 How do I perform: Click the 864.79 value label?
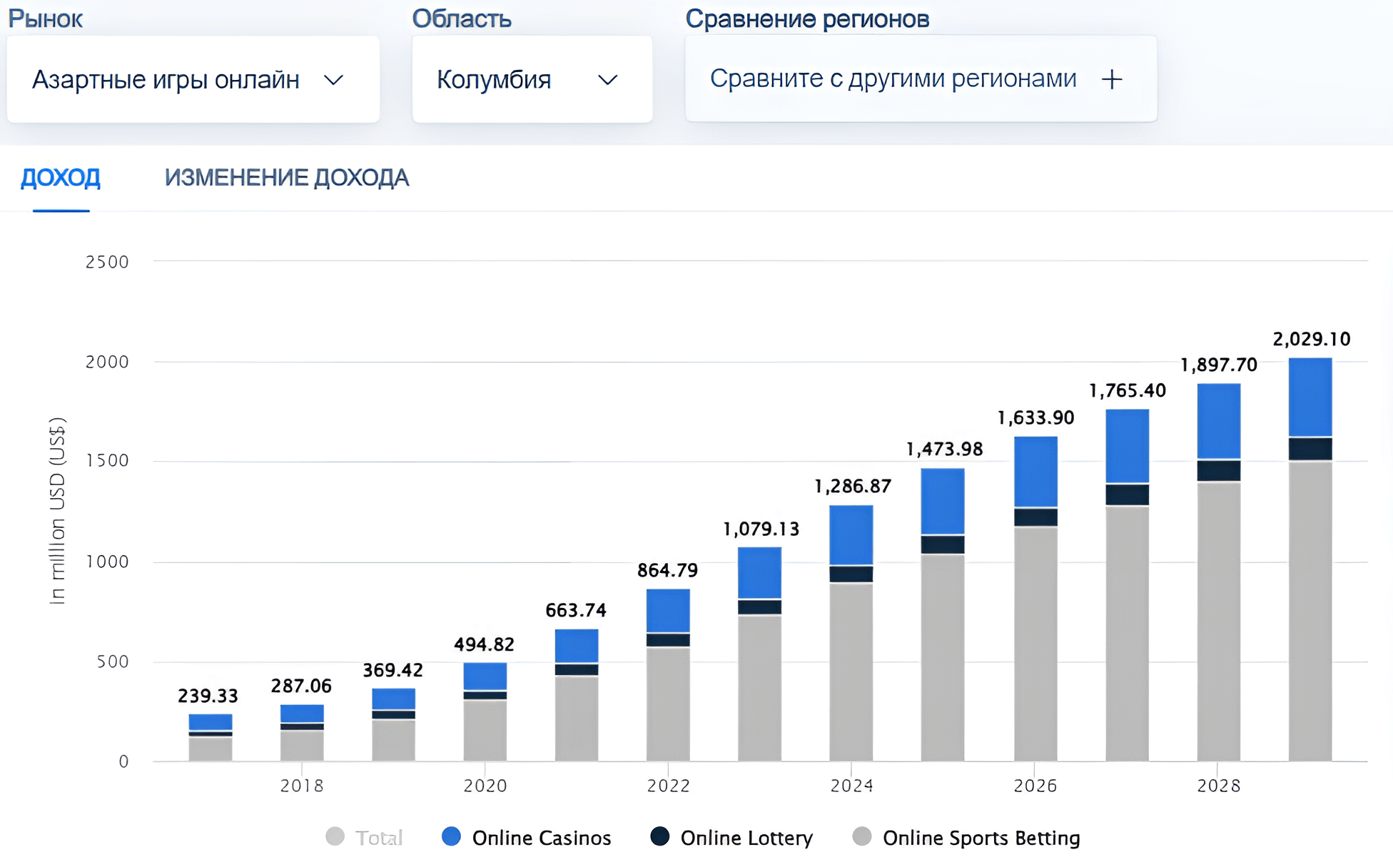(x=668, y=571)
